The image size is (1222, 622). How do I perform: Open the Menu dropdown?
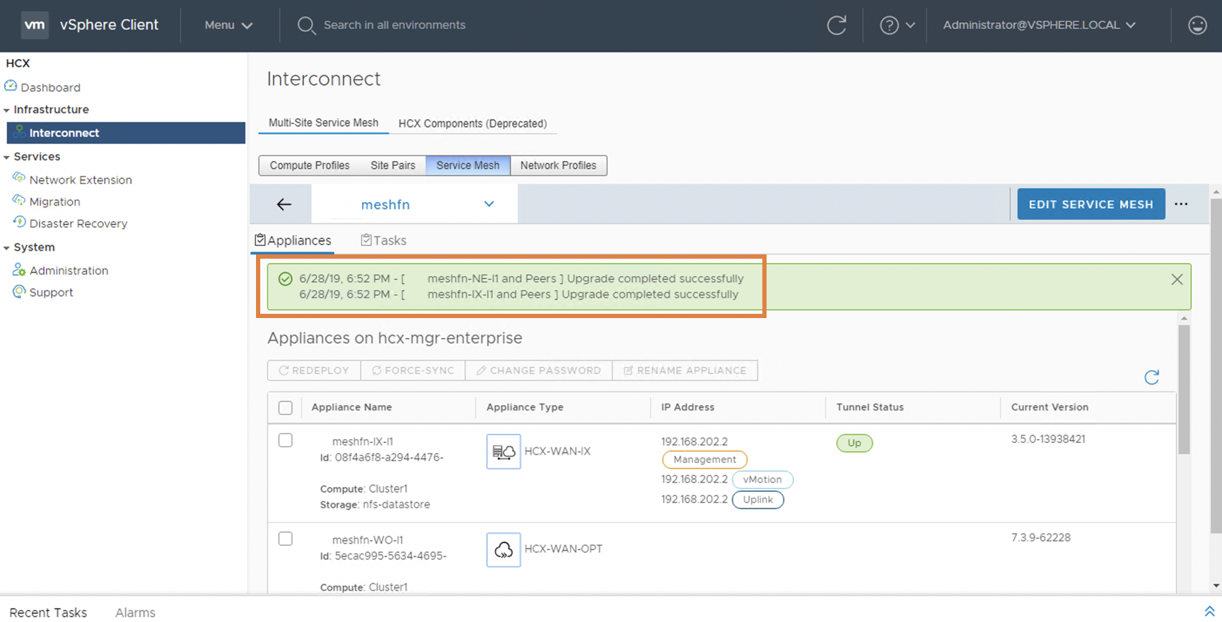point(228,25)
